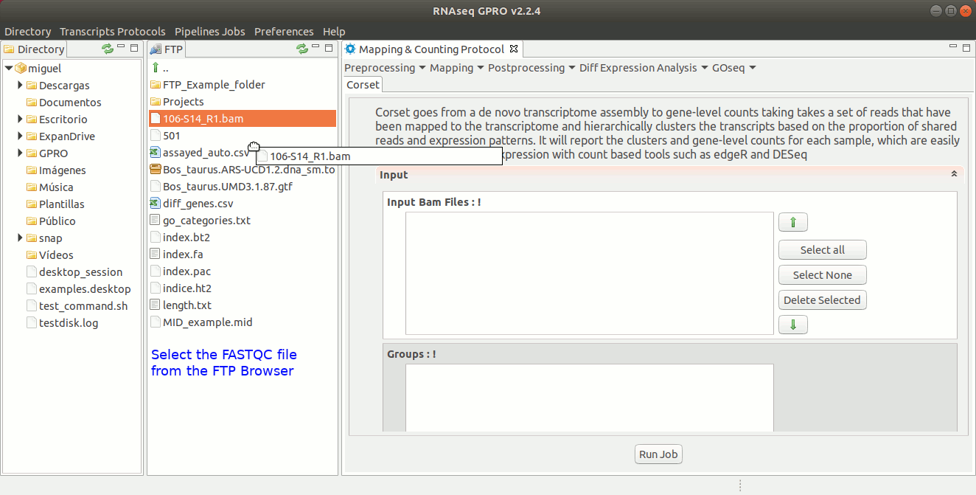Open the Diff Expression Analysis dropdown
This screenshot has height=495, width=976.
coord(644,68)
